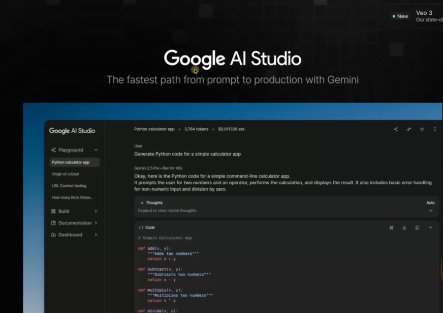Download the generated calculator code

(404, 227)
